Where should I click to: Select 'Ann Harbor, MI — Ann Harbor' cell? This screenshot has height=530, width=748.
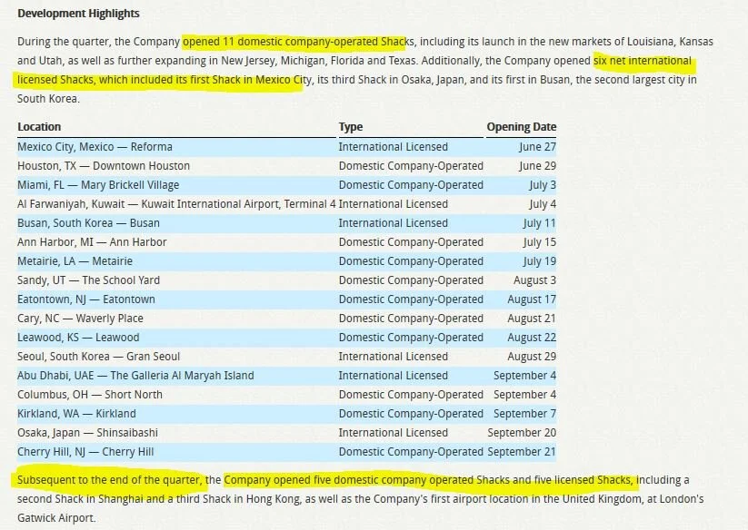click(x=92, y=242)
